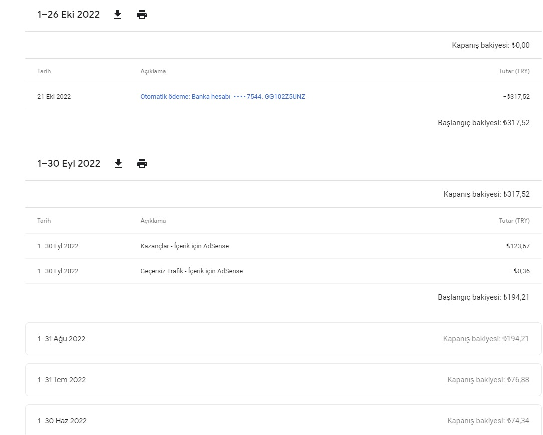Screen dimensions: 543x435
Task: Click the -₺317,52 payment amount
Action: tap(516, 97)
